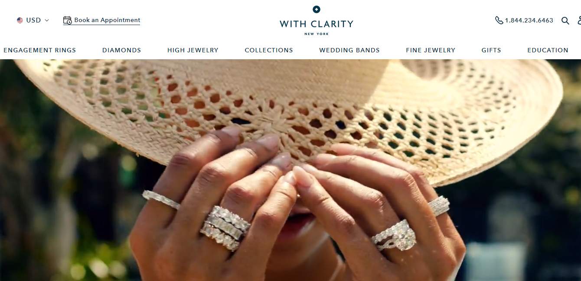The height and width of the screenshot is (281, 581).
Task: Open the user account icon
Action: (x=579, y=20)
